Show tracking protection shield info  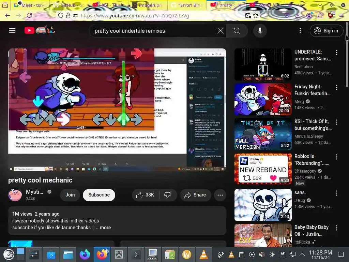click(x=61, y=15)
